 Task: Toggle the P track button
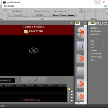[x=69, y=89]
